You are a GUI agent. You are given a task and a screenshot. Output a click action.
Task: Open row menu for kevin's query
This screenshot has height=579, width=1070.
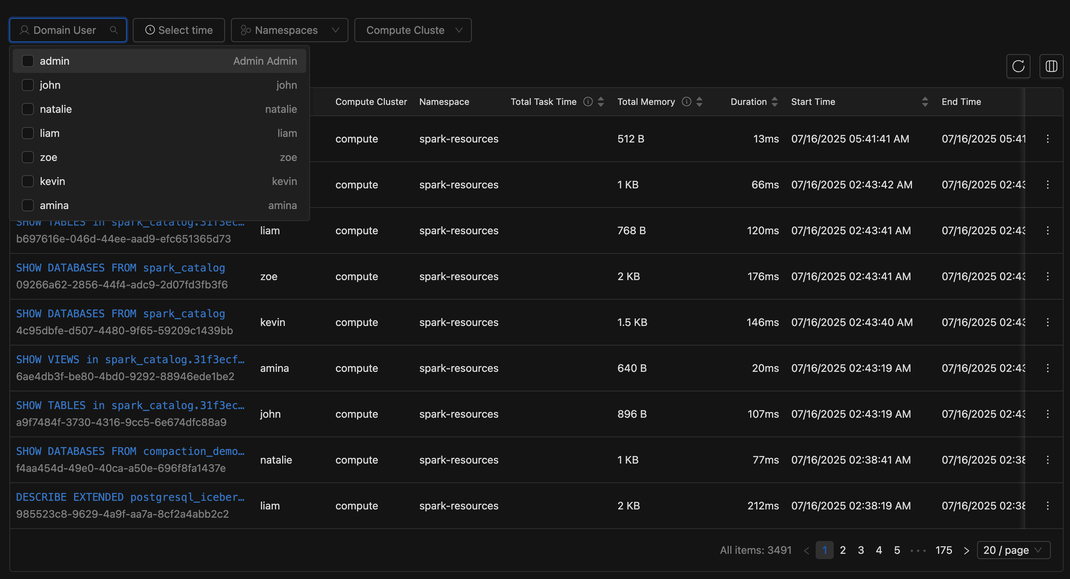1047,322
